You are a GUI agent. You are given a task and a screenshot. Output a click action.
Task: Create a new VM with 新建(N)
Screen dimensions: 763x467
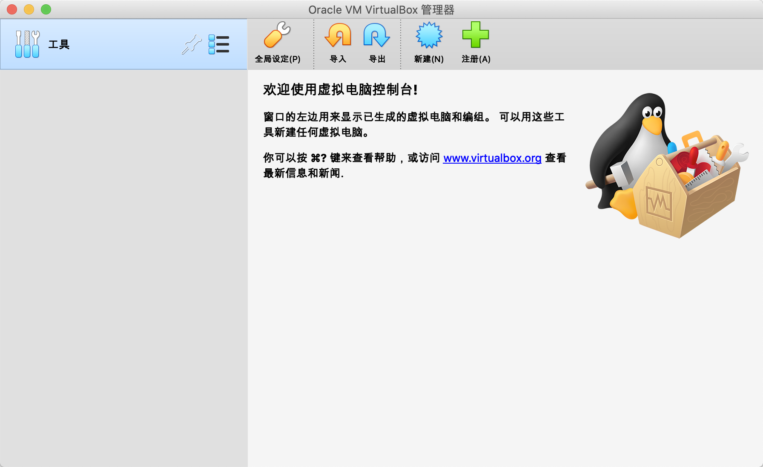click(429, 43)
